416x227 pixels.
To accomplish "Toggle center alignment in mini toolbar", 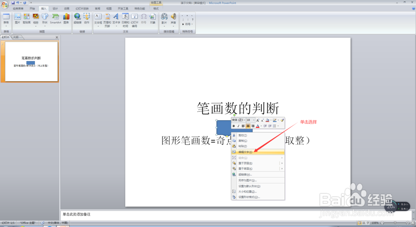I will [248, 126].
